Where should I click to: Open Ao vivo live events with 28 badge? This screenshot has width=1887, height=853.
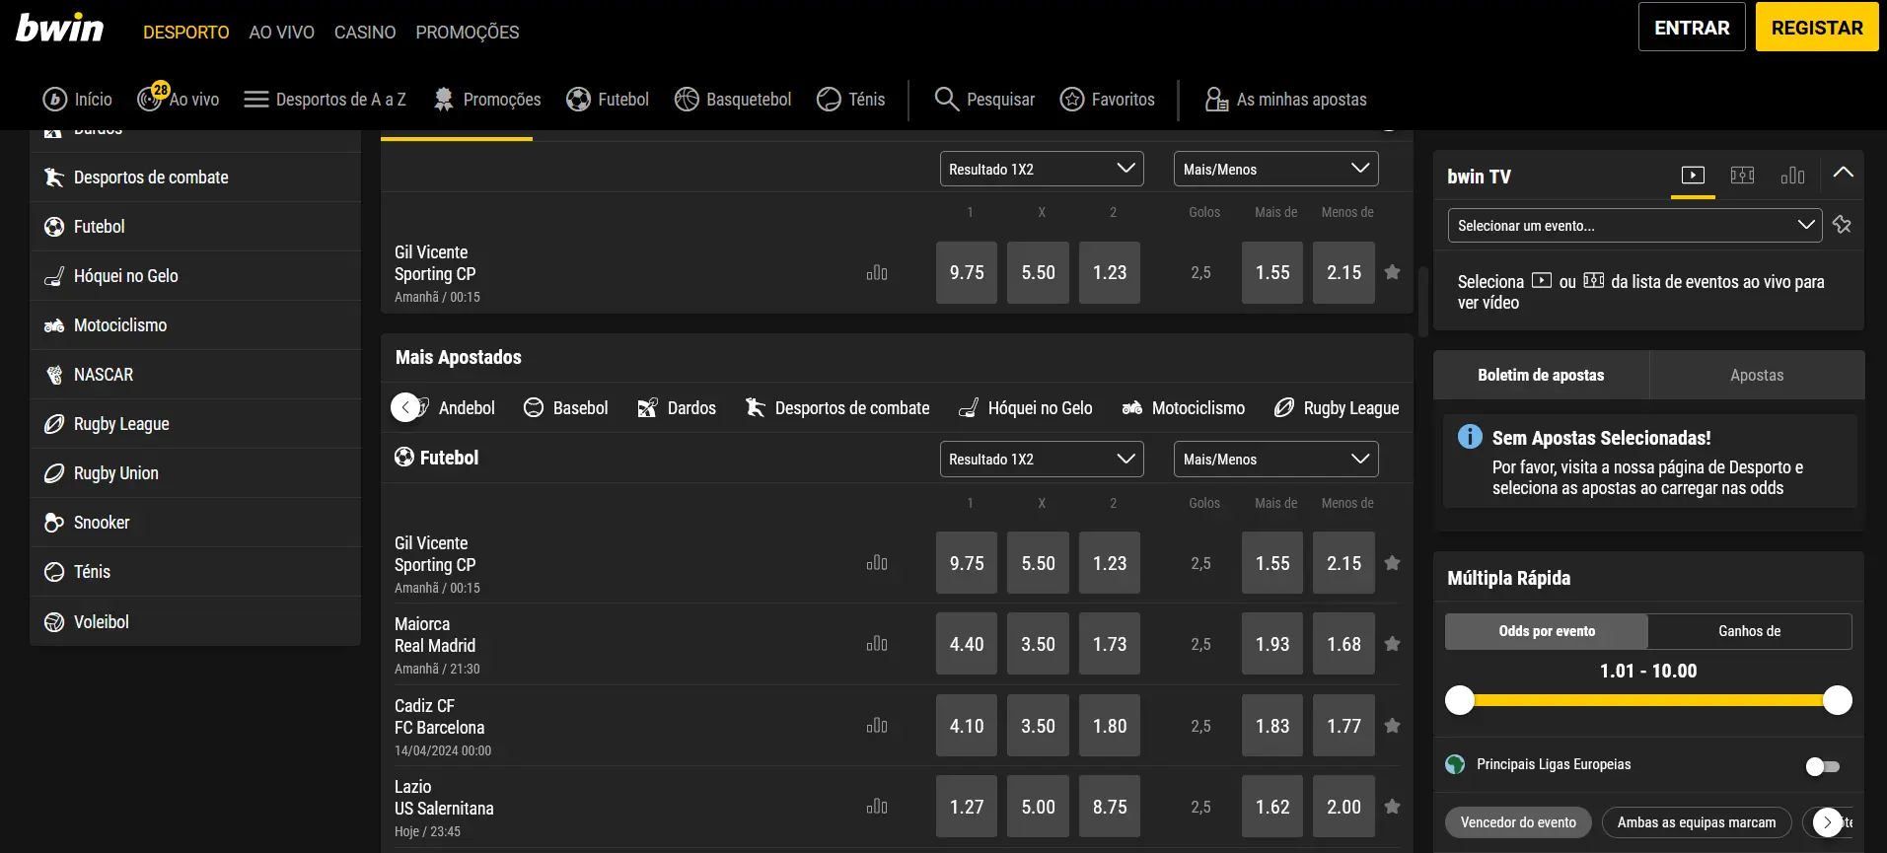179,99
